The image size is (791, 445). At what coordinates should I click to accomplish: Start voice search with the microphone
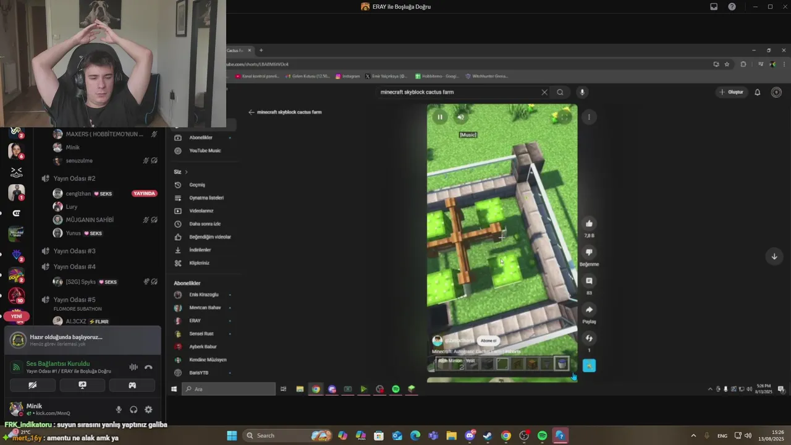click(582, 92)
